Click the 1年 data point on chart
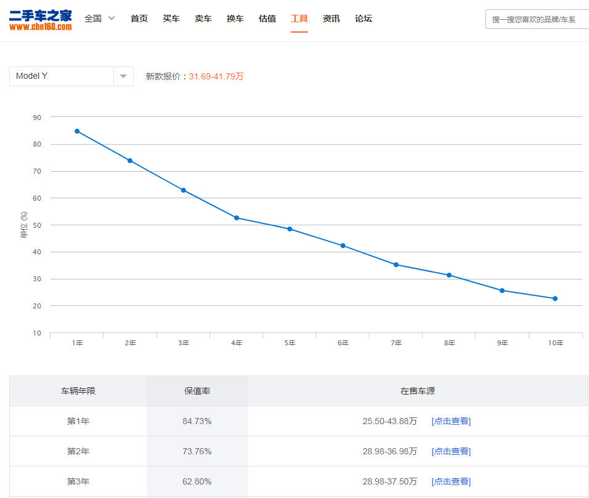 point(77,131)
